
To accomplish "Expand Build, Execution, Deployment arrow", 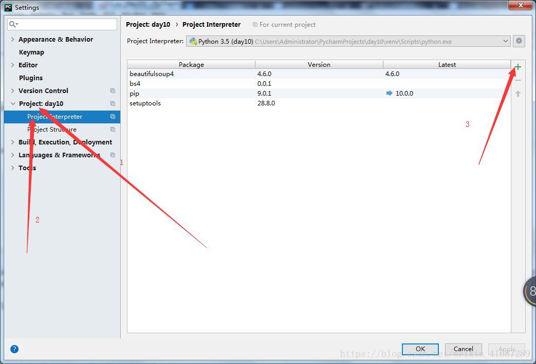I will click(13, 142).
